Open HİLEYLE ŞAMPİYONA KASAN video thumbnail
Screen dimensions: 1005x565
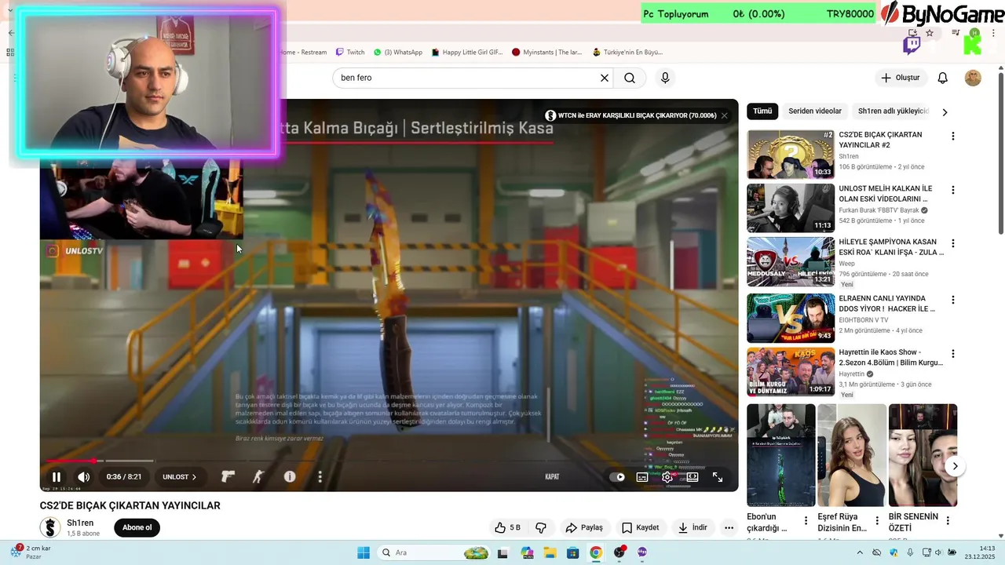click(x=791, y=262)
